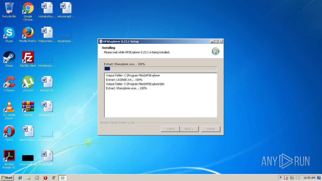This screenshot has height=181, width=322.
Task: Open the containstou Word document icon
Action: tap(47, 10)
